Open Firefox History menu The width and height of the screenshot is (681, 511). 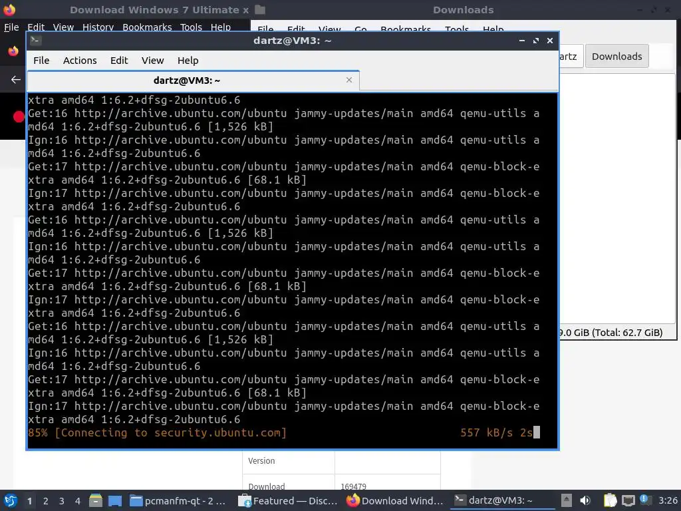point(98,27)
